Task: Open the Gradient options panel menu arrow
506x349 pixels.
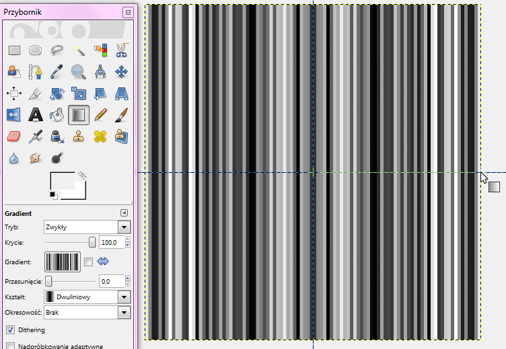Action: [124, 212]
